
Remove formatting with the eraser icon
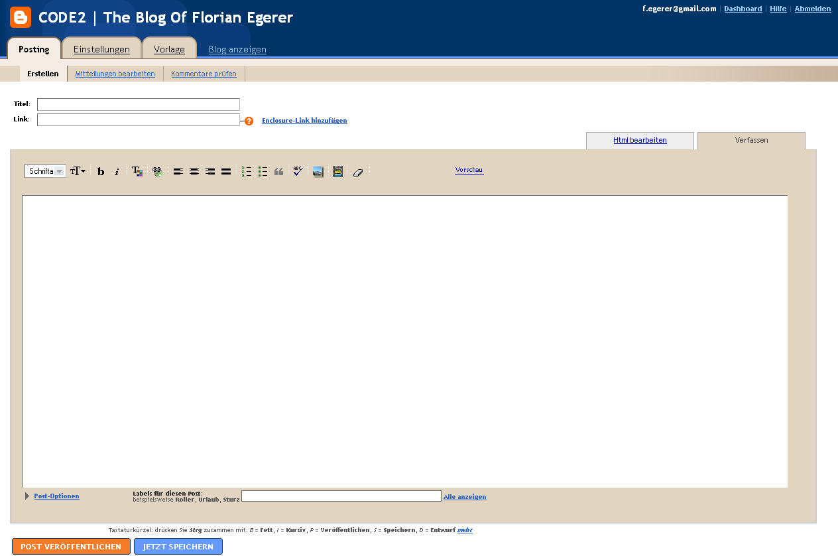[x=358, y=171]
